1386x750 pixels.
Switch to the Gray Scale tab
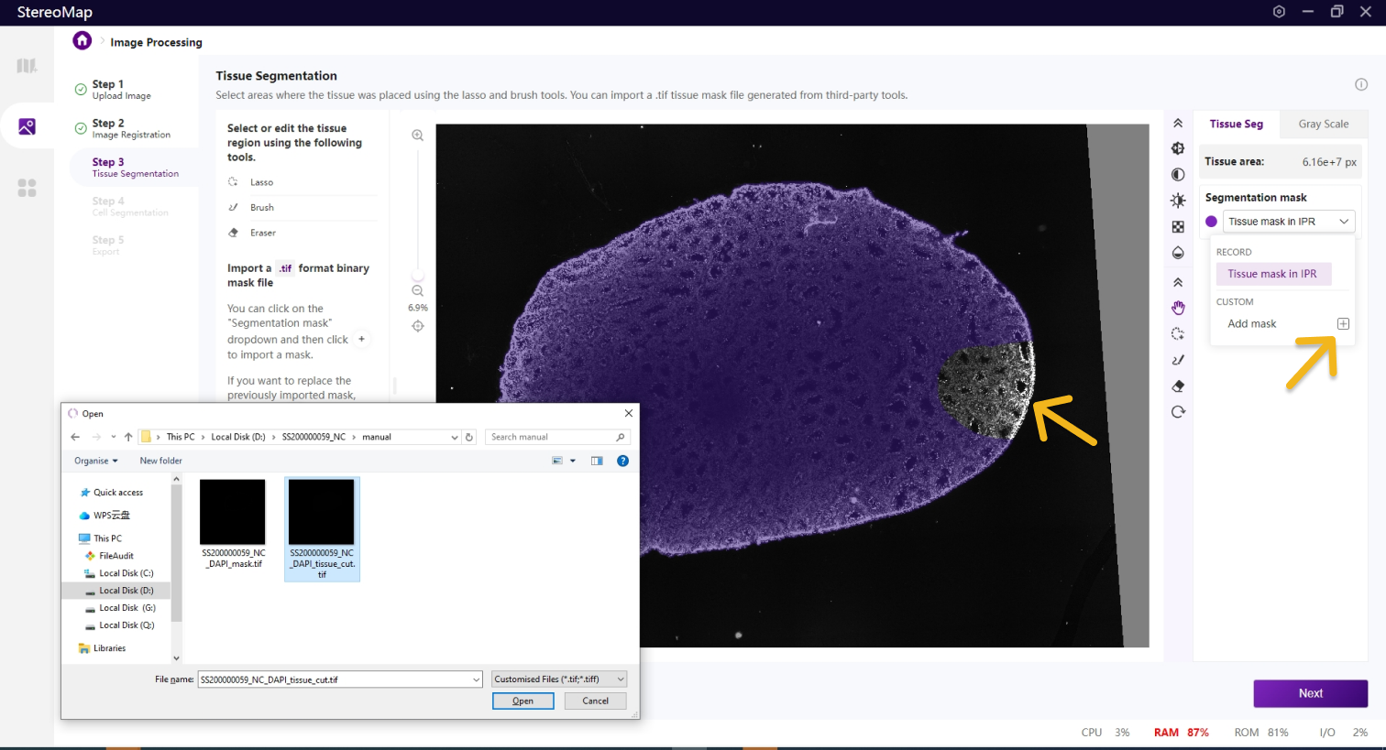(1323, 125)
